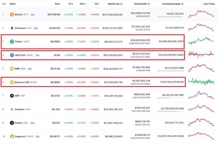
Task: Click BNB circulating supply progress bar
Action: tap(170, 71)
